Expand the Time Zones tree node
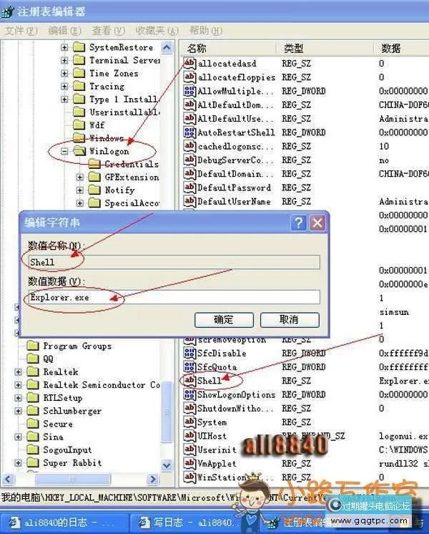This screenshot has height=534, width=429. [x=64, y=73]
